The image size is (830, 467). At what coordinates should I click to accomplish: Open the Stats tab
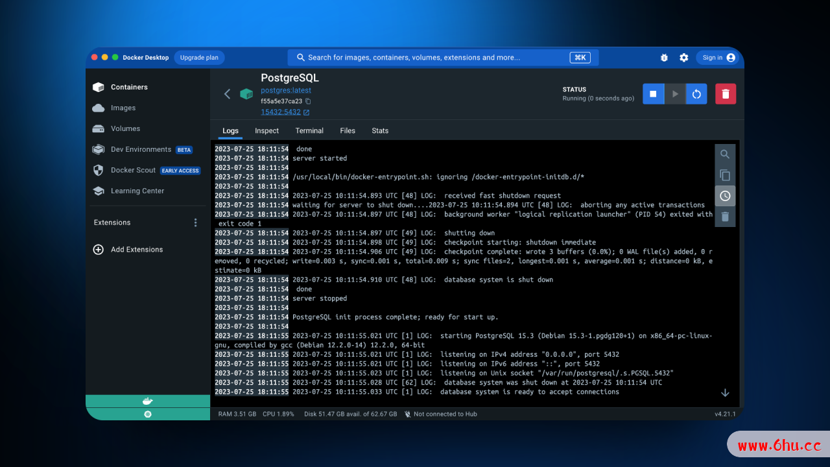(380, 130)
